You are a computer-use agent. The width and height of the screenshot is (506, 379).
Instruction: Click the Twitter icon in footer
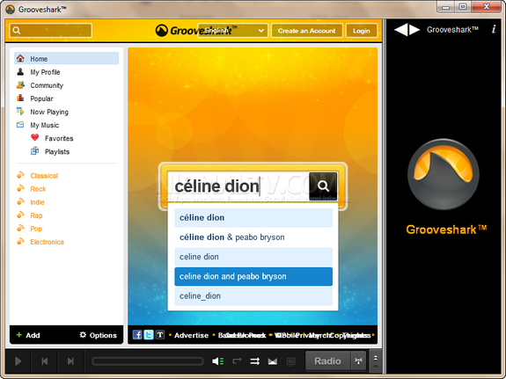pos(149,335)
